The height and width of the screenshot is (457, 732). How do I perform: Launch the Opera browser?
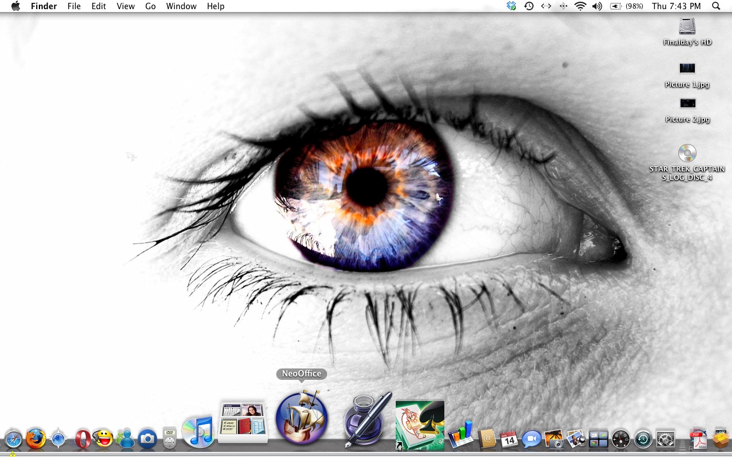point(82,439)
